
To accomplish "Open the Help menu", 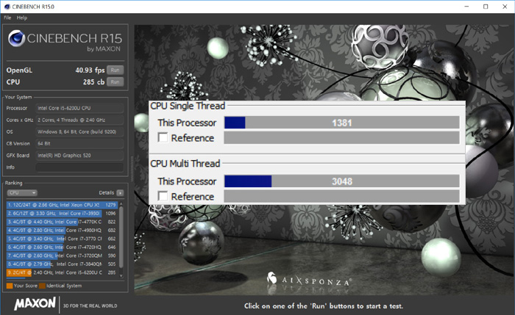I will [x=22, y=18].
